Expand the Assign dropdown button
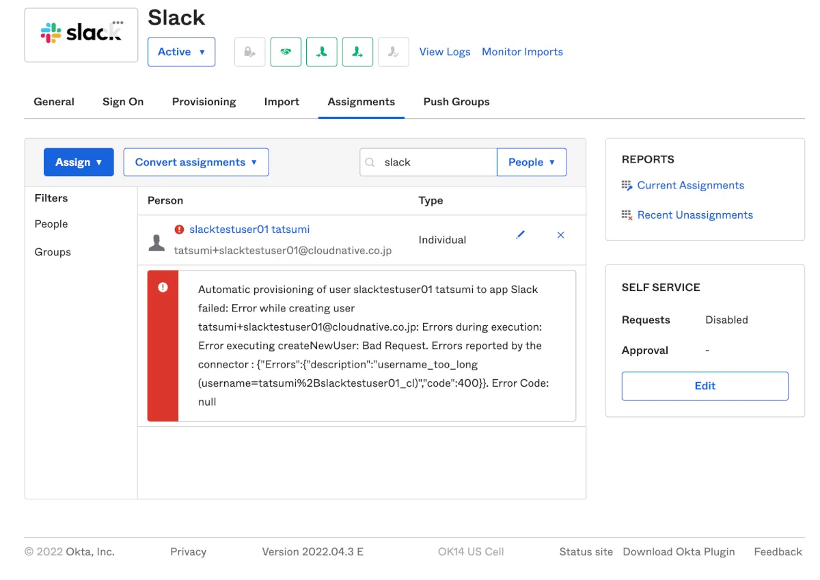Image resolution: width=820 pixels, height=580 pixels. 79,163
